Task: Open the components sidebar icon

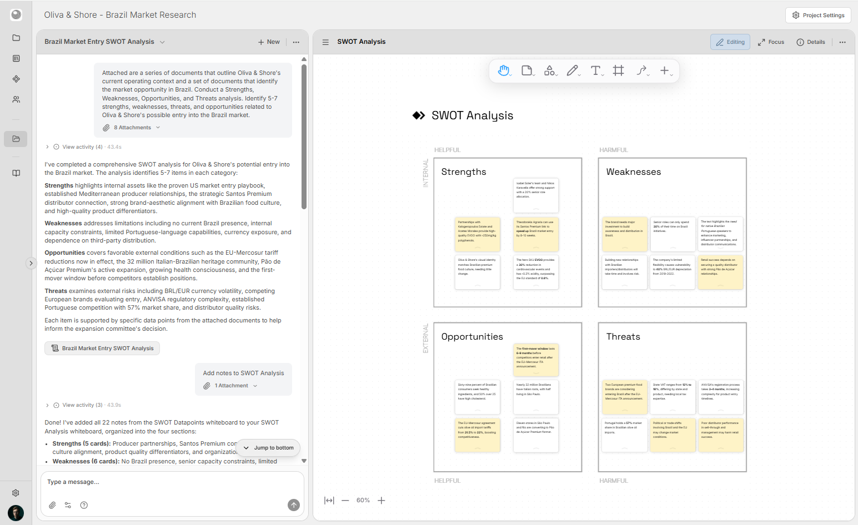Action: coord(16,79)
